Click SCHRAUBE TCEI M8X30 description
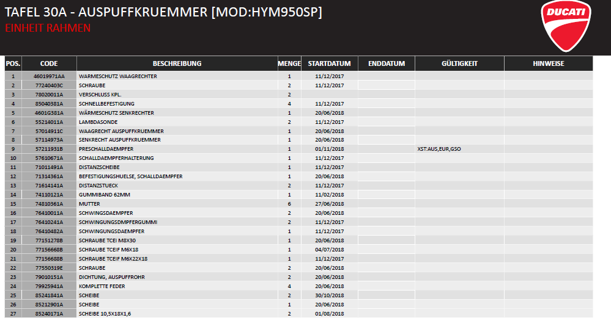611x329 pixels. click(x=108, y=240)
